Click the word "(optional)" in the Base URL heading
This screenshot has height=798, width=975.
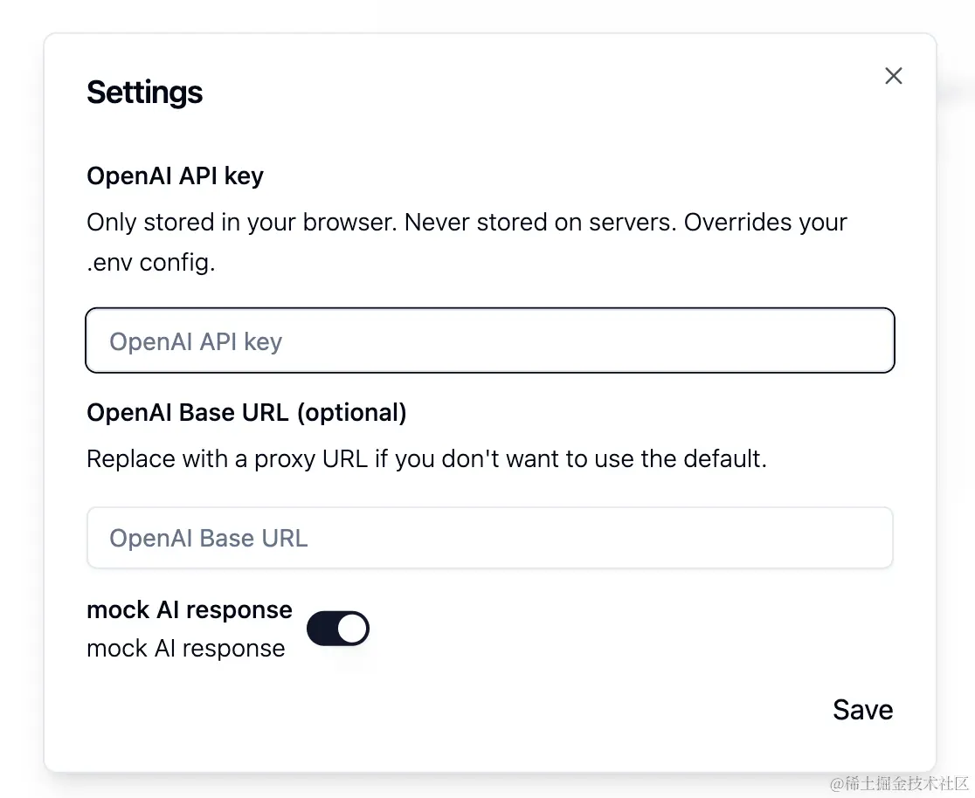coord(352,412)
